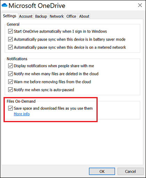Close the Microsoft OneDrive dialog

(x=140, y=5)
